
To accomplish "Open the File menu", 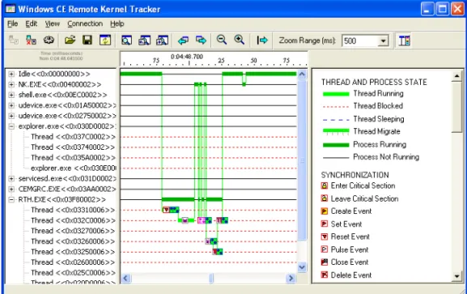I will [12, 23].
